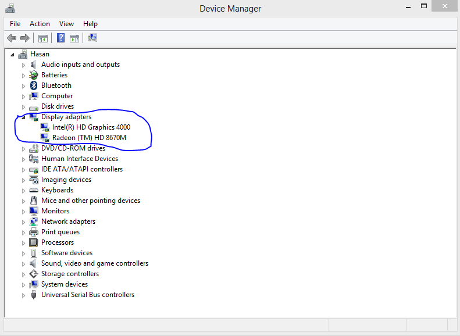Viewport: 460px width, 336px height.
Task: Click the DVD/CD-ROM drives icon
Action: pyautogui.click(x=34, y=148)
